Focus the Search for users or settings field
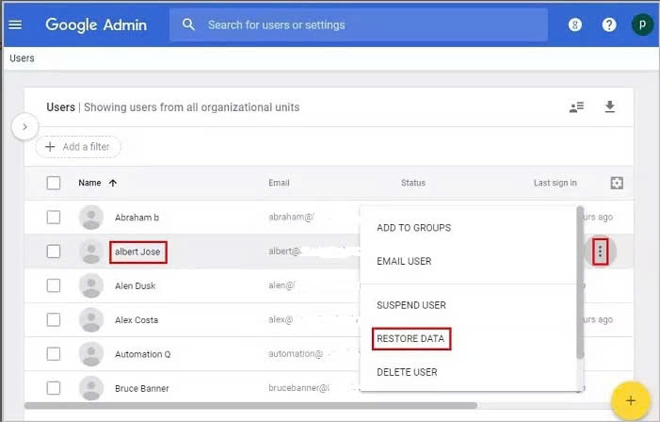The height and width of the screenshot is (422, 660). coord(359,24)
